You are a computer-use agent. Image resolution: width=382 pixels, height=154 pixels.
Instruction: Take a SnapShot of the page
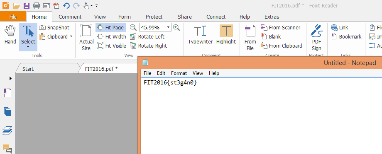54,27
